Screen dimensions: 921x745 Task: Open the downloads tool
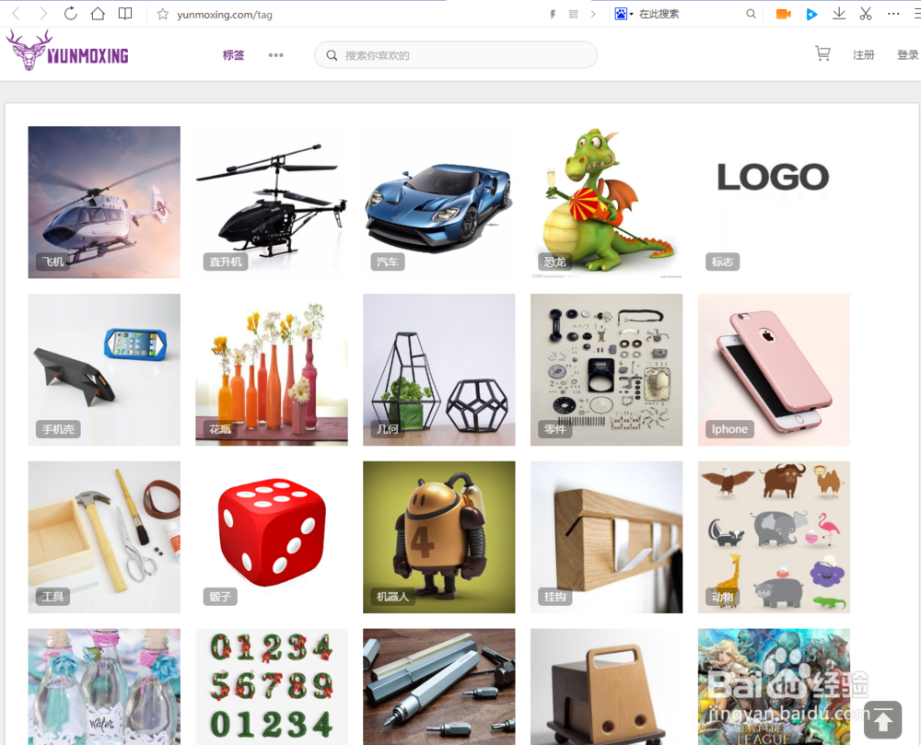[x=838, y=14]
